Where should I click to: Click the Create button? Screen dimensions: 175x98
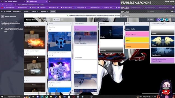click(53, 11)
